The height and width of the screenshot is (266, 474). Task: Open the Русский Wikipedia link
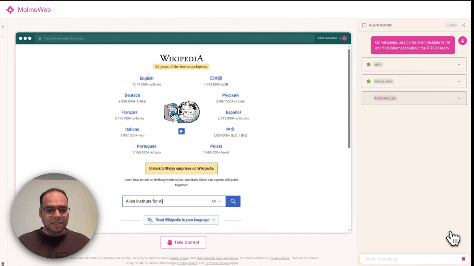click(x=230, y=95)
